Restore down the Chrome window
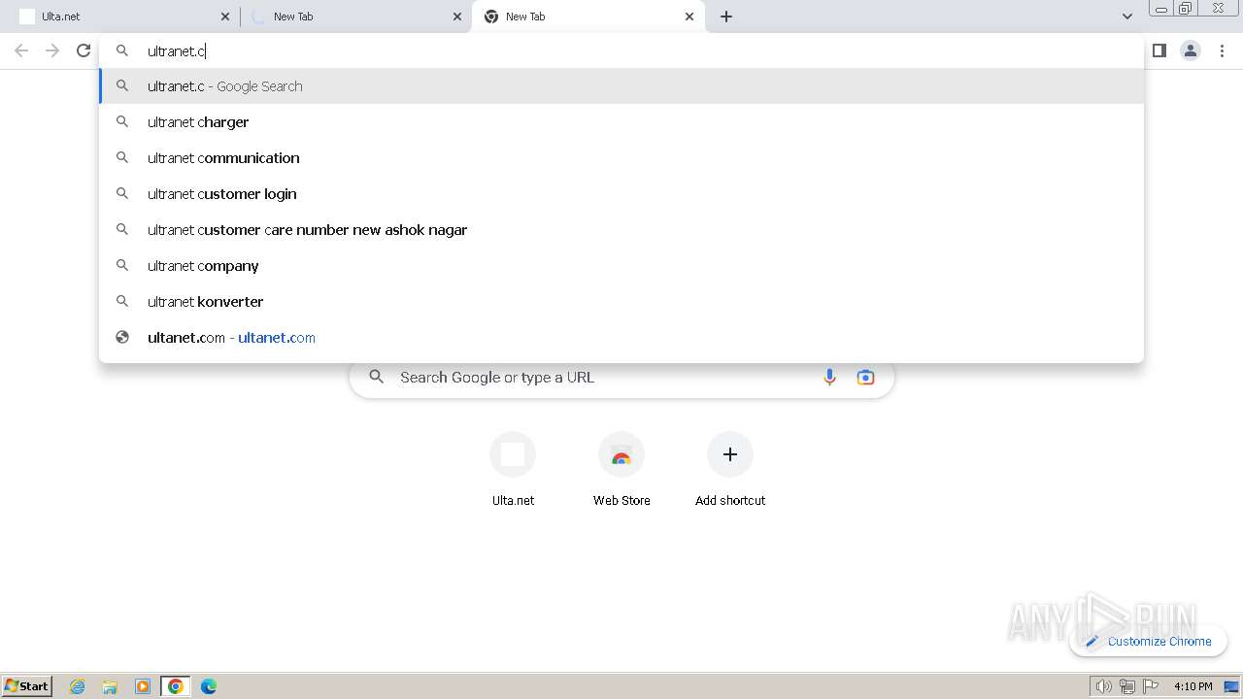The image size is (1243, 699). tap(1185, 9)
